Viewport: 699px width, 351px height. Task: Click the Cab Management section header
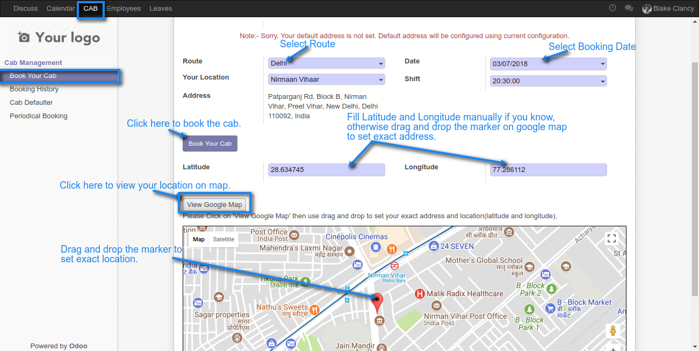[33, 63]
